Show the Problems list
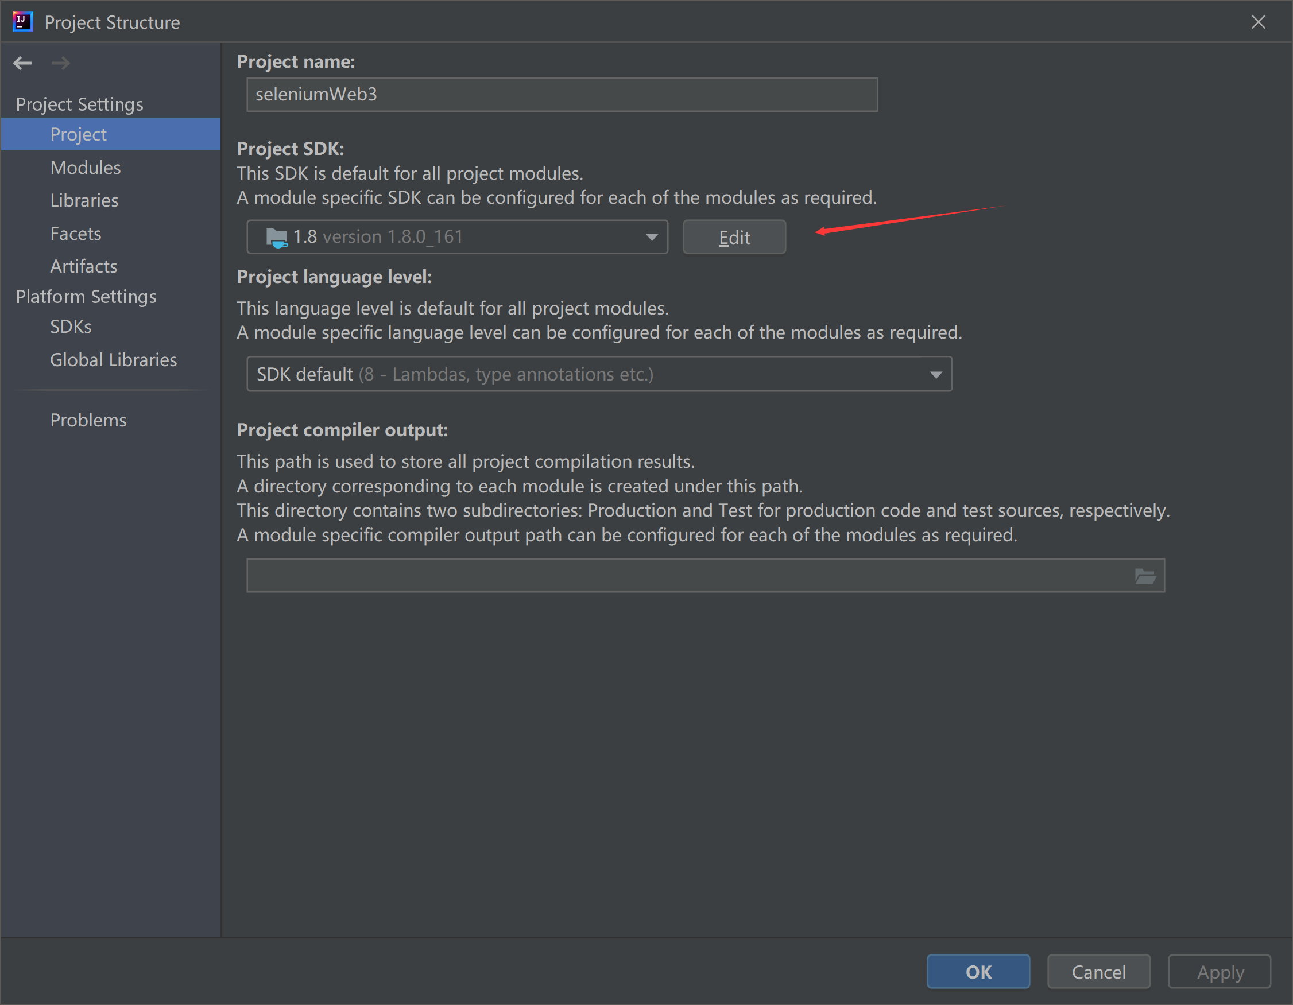Image resolution: width=1293 pixels, height=1005 pixels. click(x=88, y=420)
